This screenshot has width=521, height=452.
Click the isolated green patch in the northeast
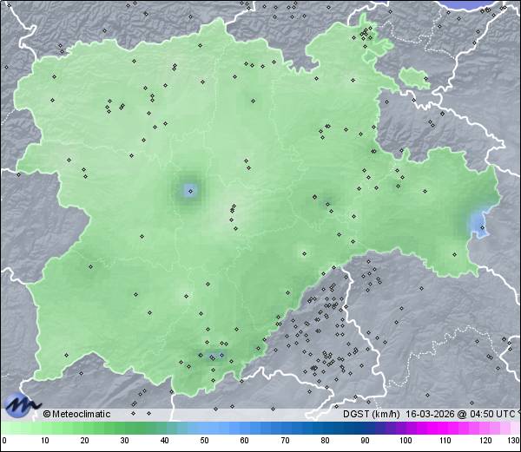pyautogui.click(x=414, y=78)
